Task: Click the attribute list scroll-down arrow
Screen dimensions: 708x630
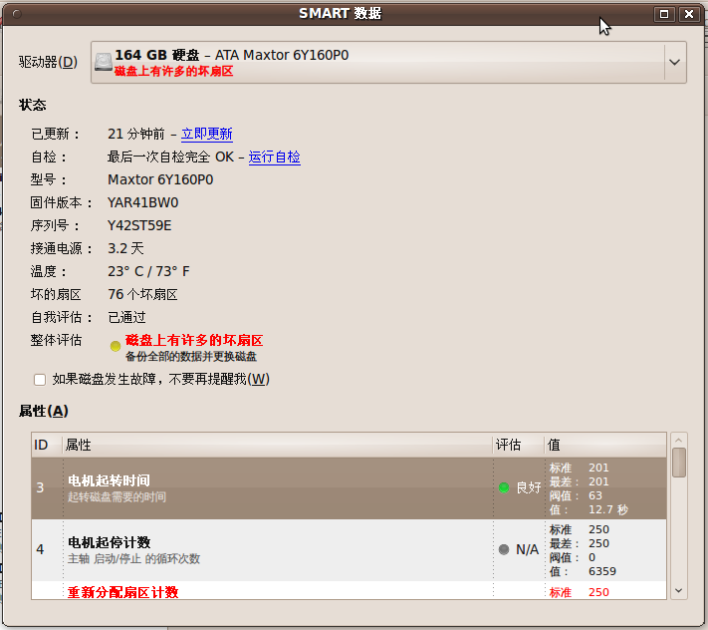Action: point(679,591)
